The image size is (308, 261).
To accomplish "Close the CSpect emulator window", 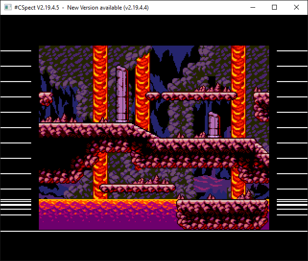I will click(296, 8).
